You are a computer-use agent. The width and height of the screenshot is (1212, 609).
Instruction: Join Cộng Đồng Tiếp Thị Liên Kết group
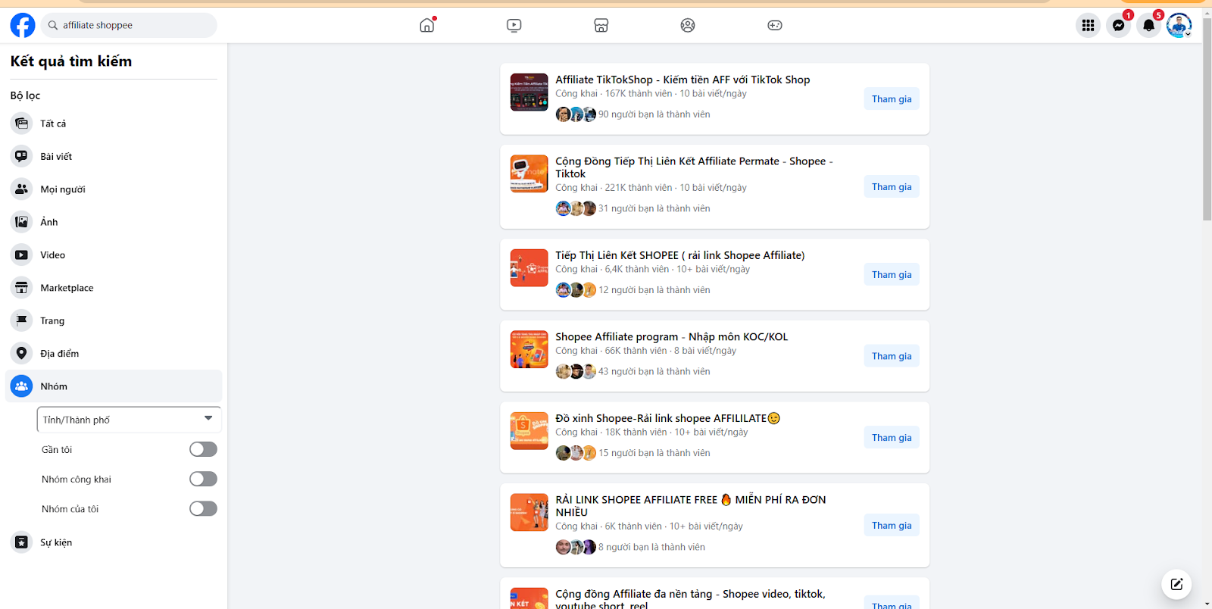coord(892,187)
